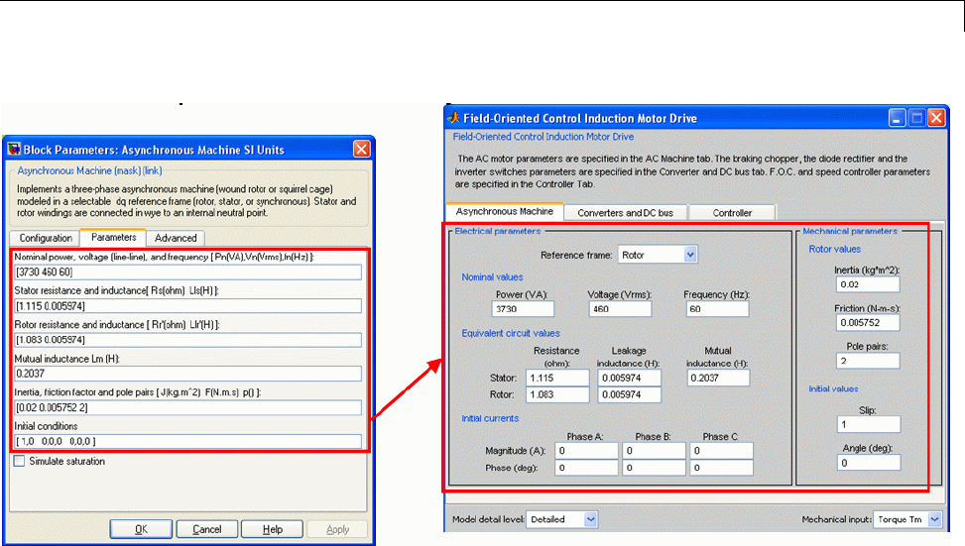Viewport: 965px width, 546px height.
Task: Switch to the Configuration tab
Action: 46,238
